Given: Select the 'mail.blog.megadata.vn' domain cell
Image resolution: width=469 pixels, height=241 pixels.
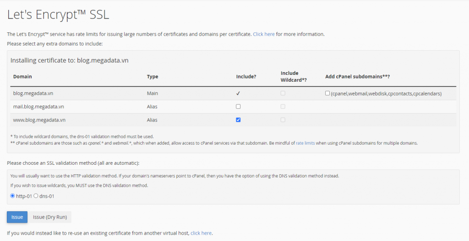Looking at the screenshot, I should click(38, 107).
